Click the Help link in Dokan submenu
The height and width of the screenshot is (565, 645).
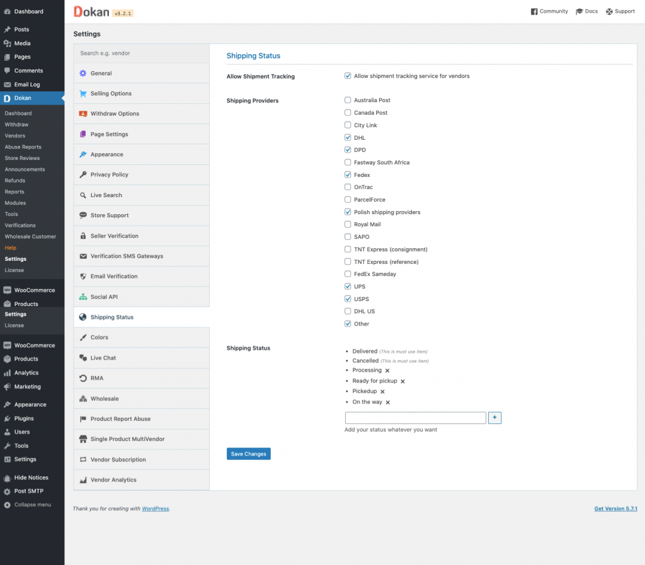click(x=10, y=248)
